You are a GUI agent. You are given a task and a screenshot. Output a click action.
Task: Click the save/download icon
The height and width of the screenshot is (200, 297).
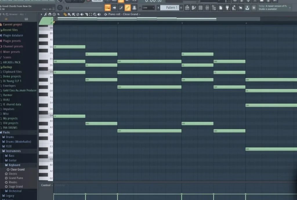point(247,8)
